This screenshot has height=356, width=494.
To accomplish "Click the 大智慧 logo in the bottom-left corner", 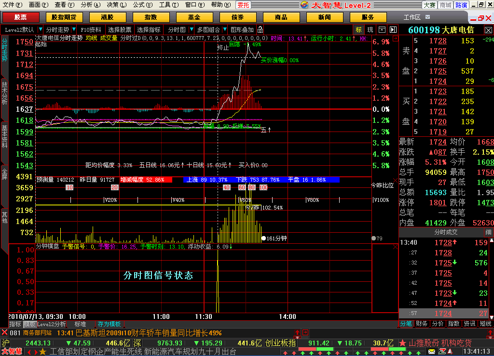I will pos(12,352).
